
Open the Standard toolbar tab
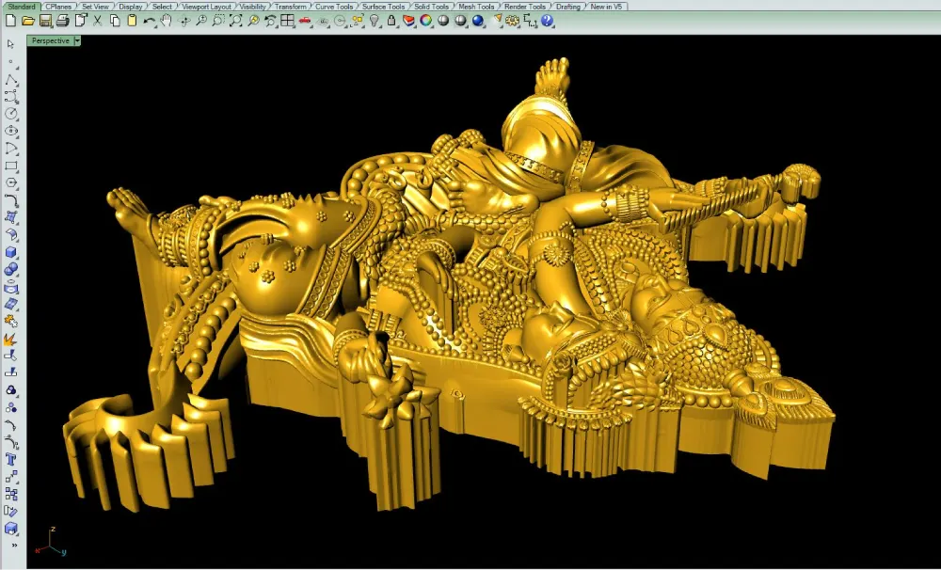click(x=21, y=7)
